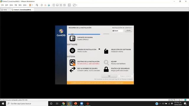This screenshot has height=106, width=189.
Task: Open Kdump magnifier icon
Action: (106, 63)
